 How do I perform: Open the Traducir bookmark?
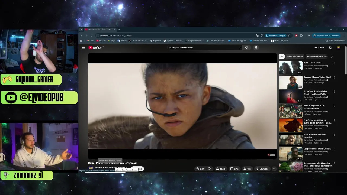point(122,41)
